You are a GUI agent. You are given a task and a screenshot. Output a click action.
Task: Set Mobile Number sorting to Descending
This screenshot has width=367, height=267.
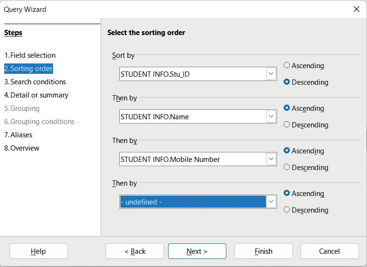[x=287, y=167]
